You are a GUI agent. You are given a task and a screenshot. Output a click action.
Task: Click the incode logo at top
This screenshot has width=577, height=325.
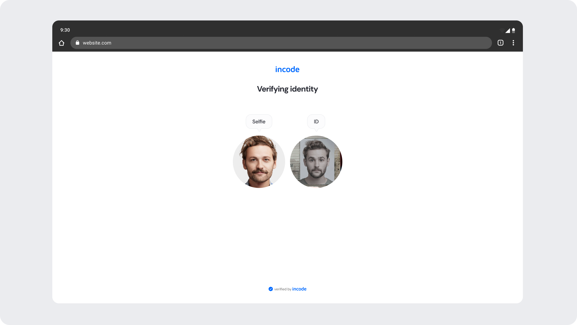[287, 70]
